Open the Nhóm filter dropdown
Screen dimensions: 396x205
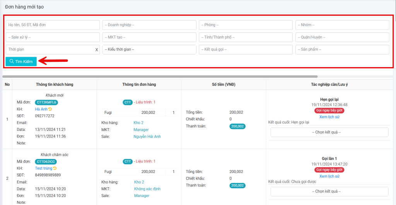[x=342, y=25]
